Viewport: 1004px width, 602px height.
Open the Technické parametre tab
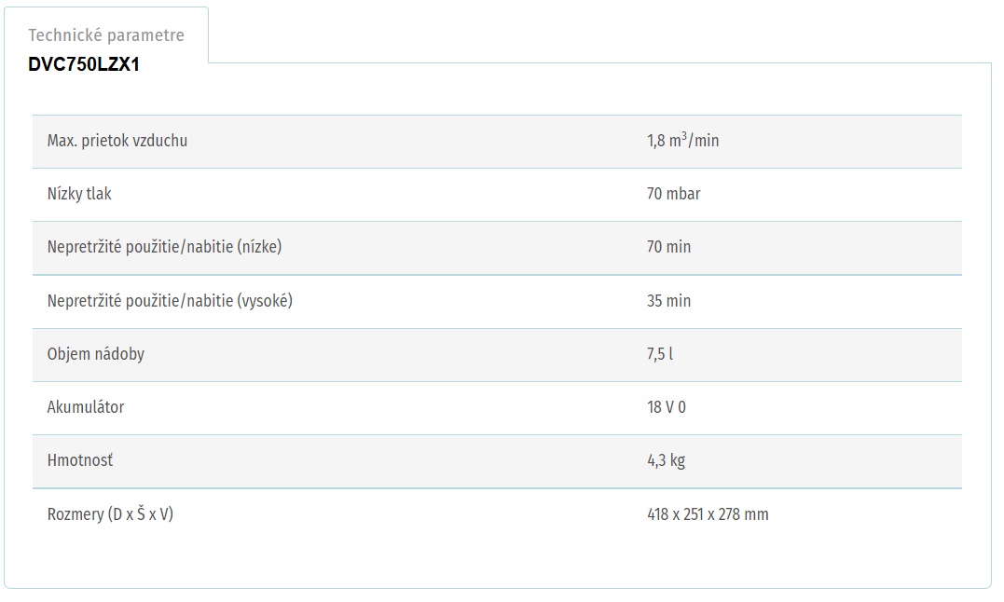(106, 35)
